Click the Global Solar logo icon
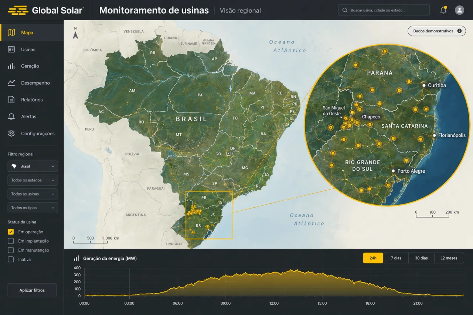Screen dimensions: 473x315 [x=18, y=10]
